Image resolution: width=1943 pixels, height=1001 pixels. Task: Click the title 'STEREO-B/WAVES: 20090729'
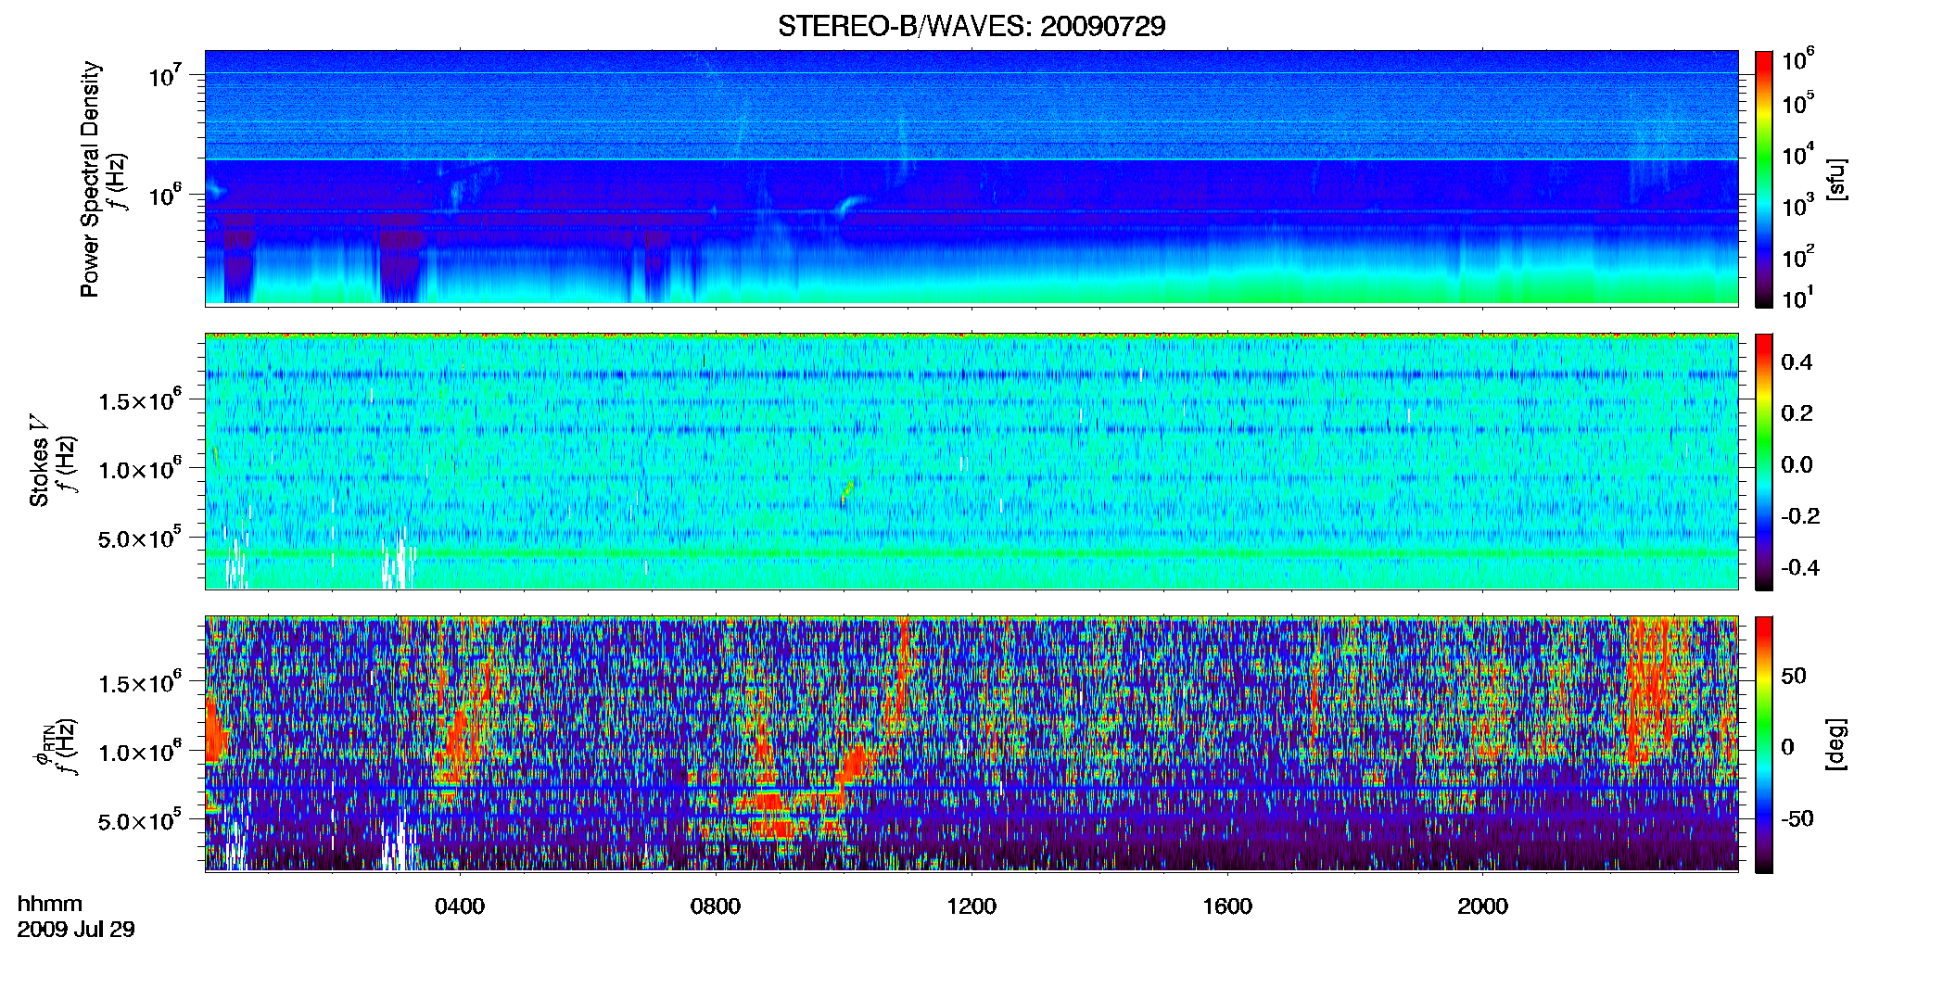point(971,26)
